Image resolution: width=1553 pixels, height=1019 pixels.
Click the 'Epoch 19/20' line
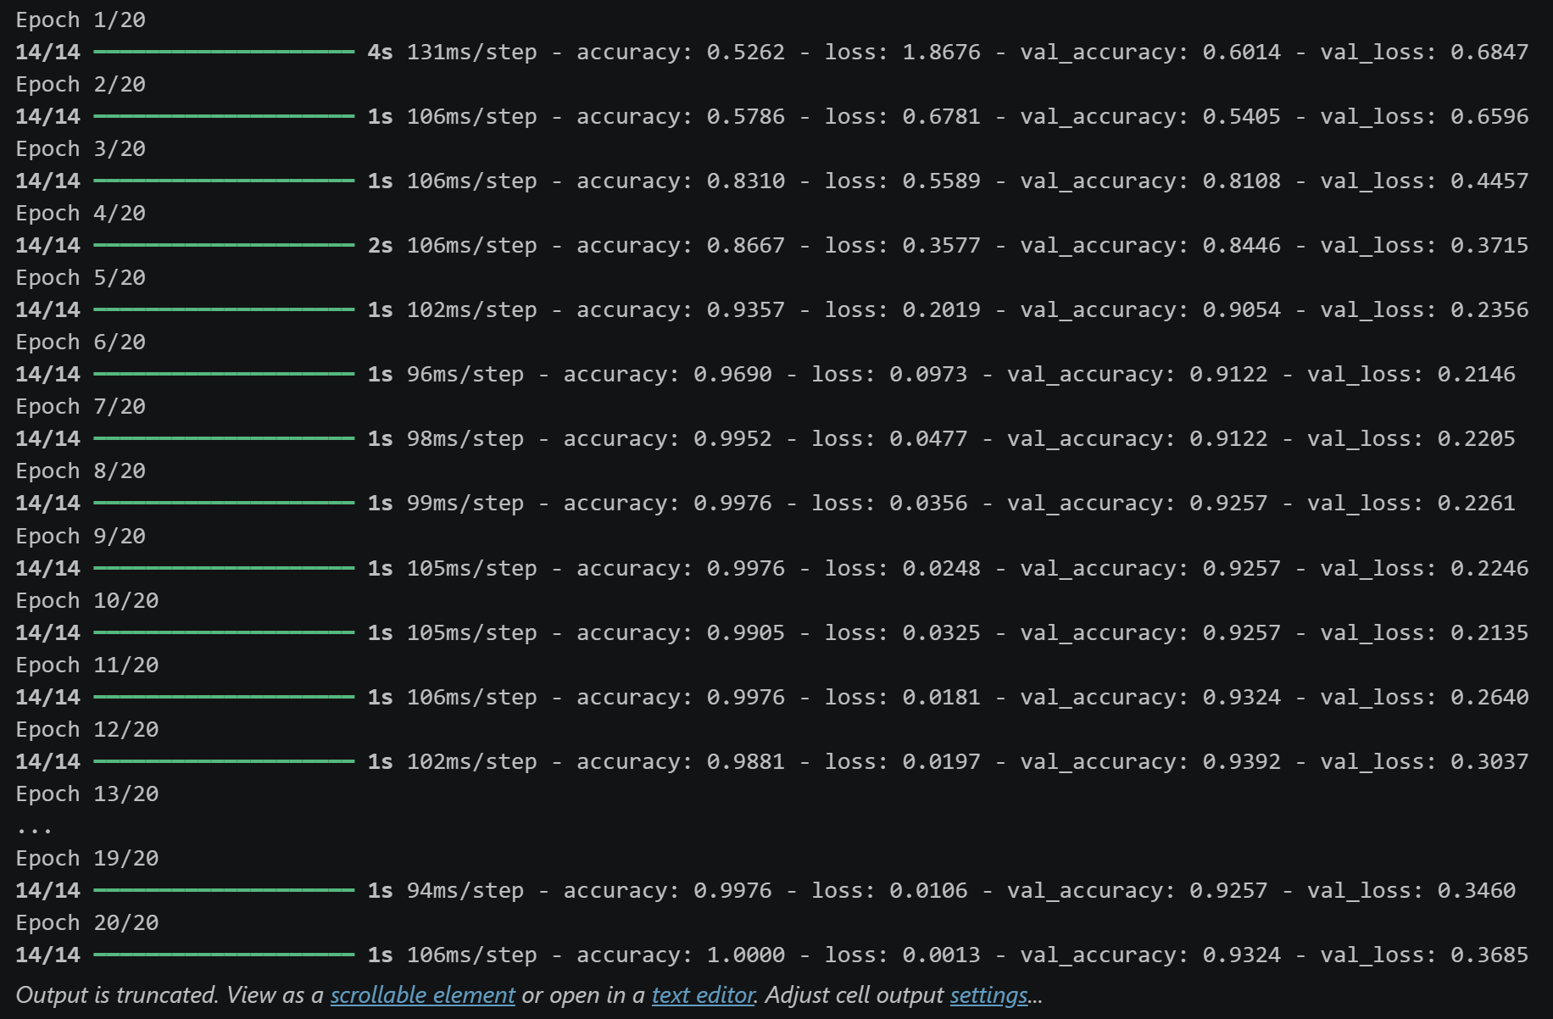pos(87,858)
